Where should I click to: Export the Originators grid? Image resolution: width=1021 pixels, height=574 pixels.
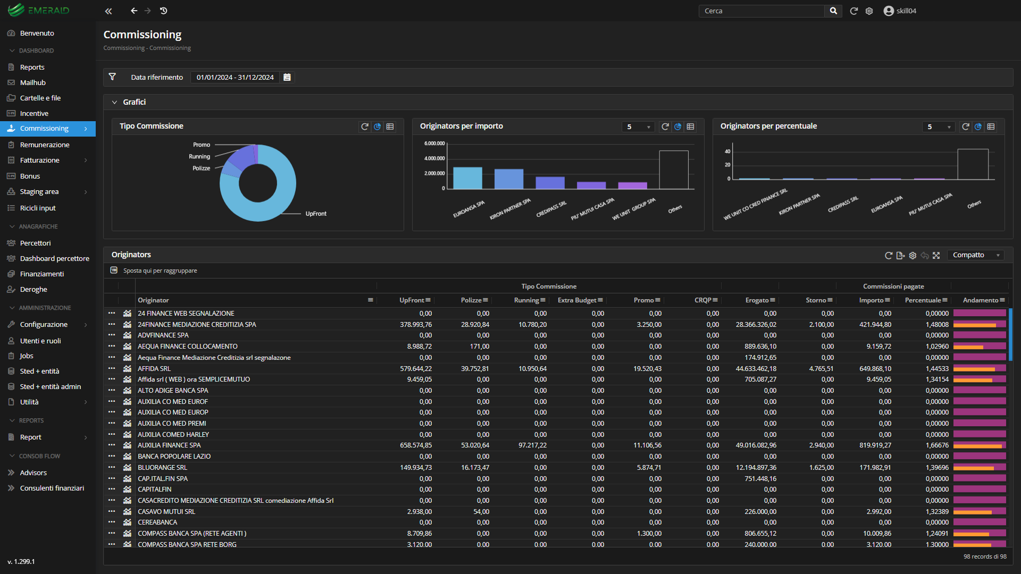900,255
